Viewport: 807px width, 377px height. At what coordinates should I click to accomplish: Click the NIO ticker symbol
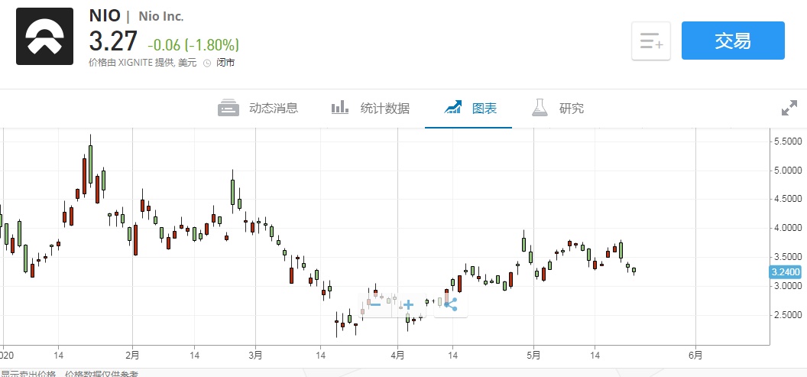(105, 15)
